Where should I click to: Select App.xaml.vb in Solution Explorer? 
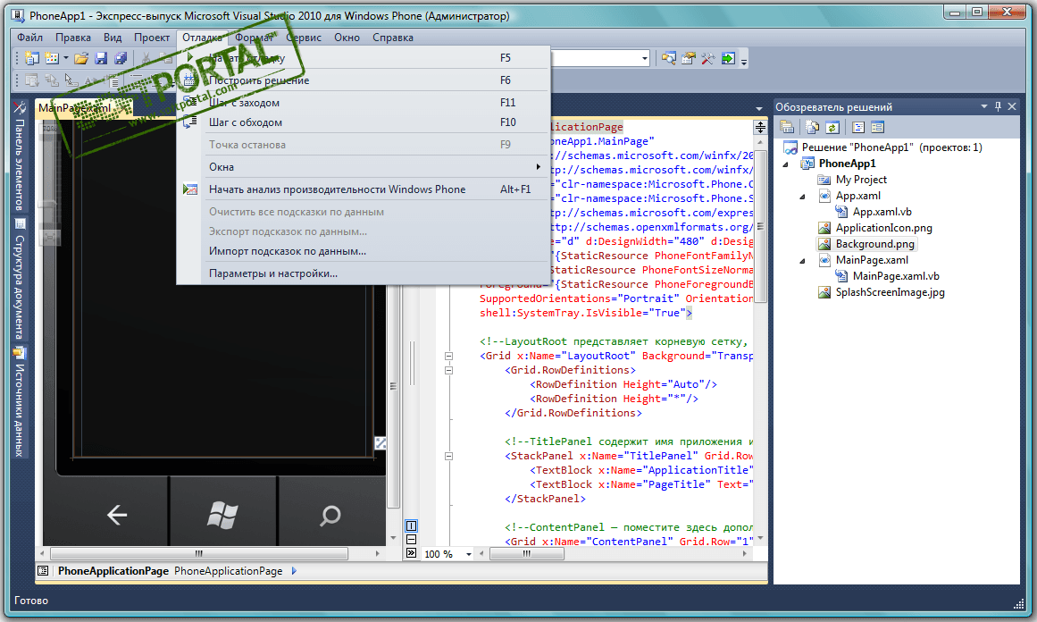coord(882,212)
